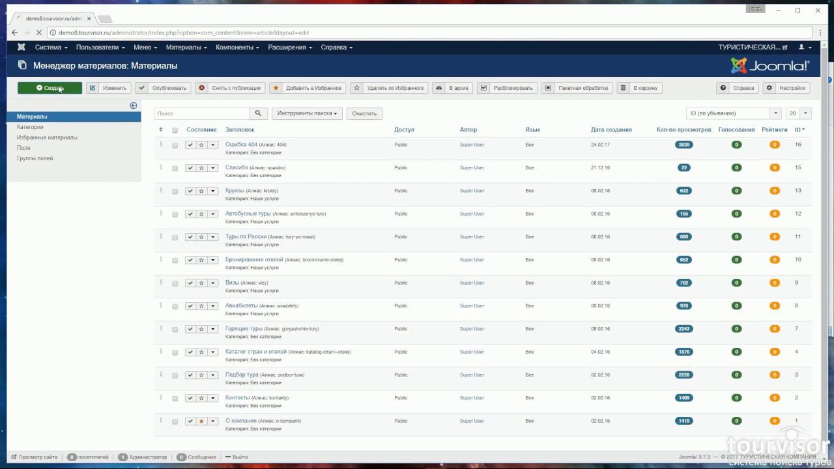Tick the checkbox next to Контакты article

175,399
